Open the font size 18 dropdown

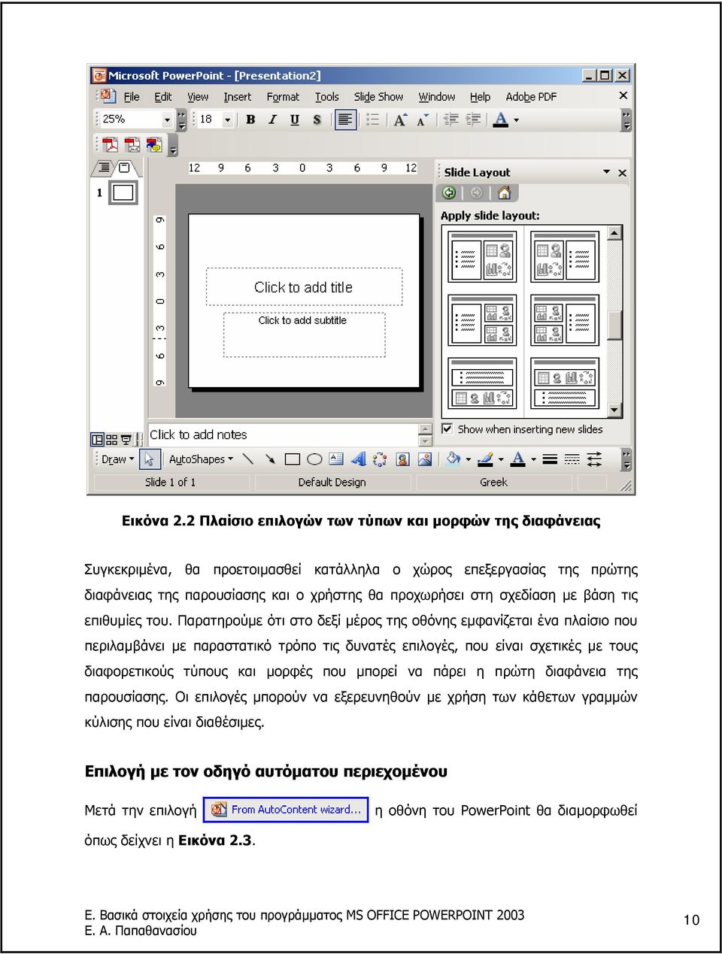[226, 120]
